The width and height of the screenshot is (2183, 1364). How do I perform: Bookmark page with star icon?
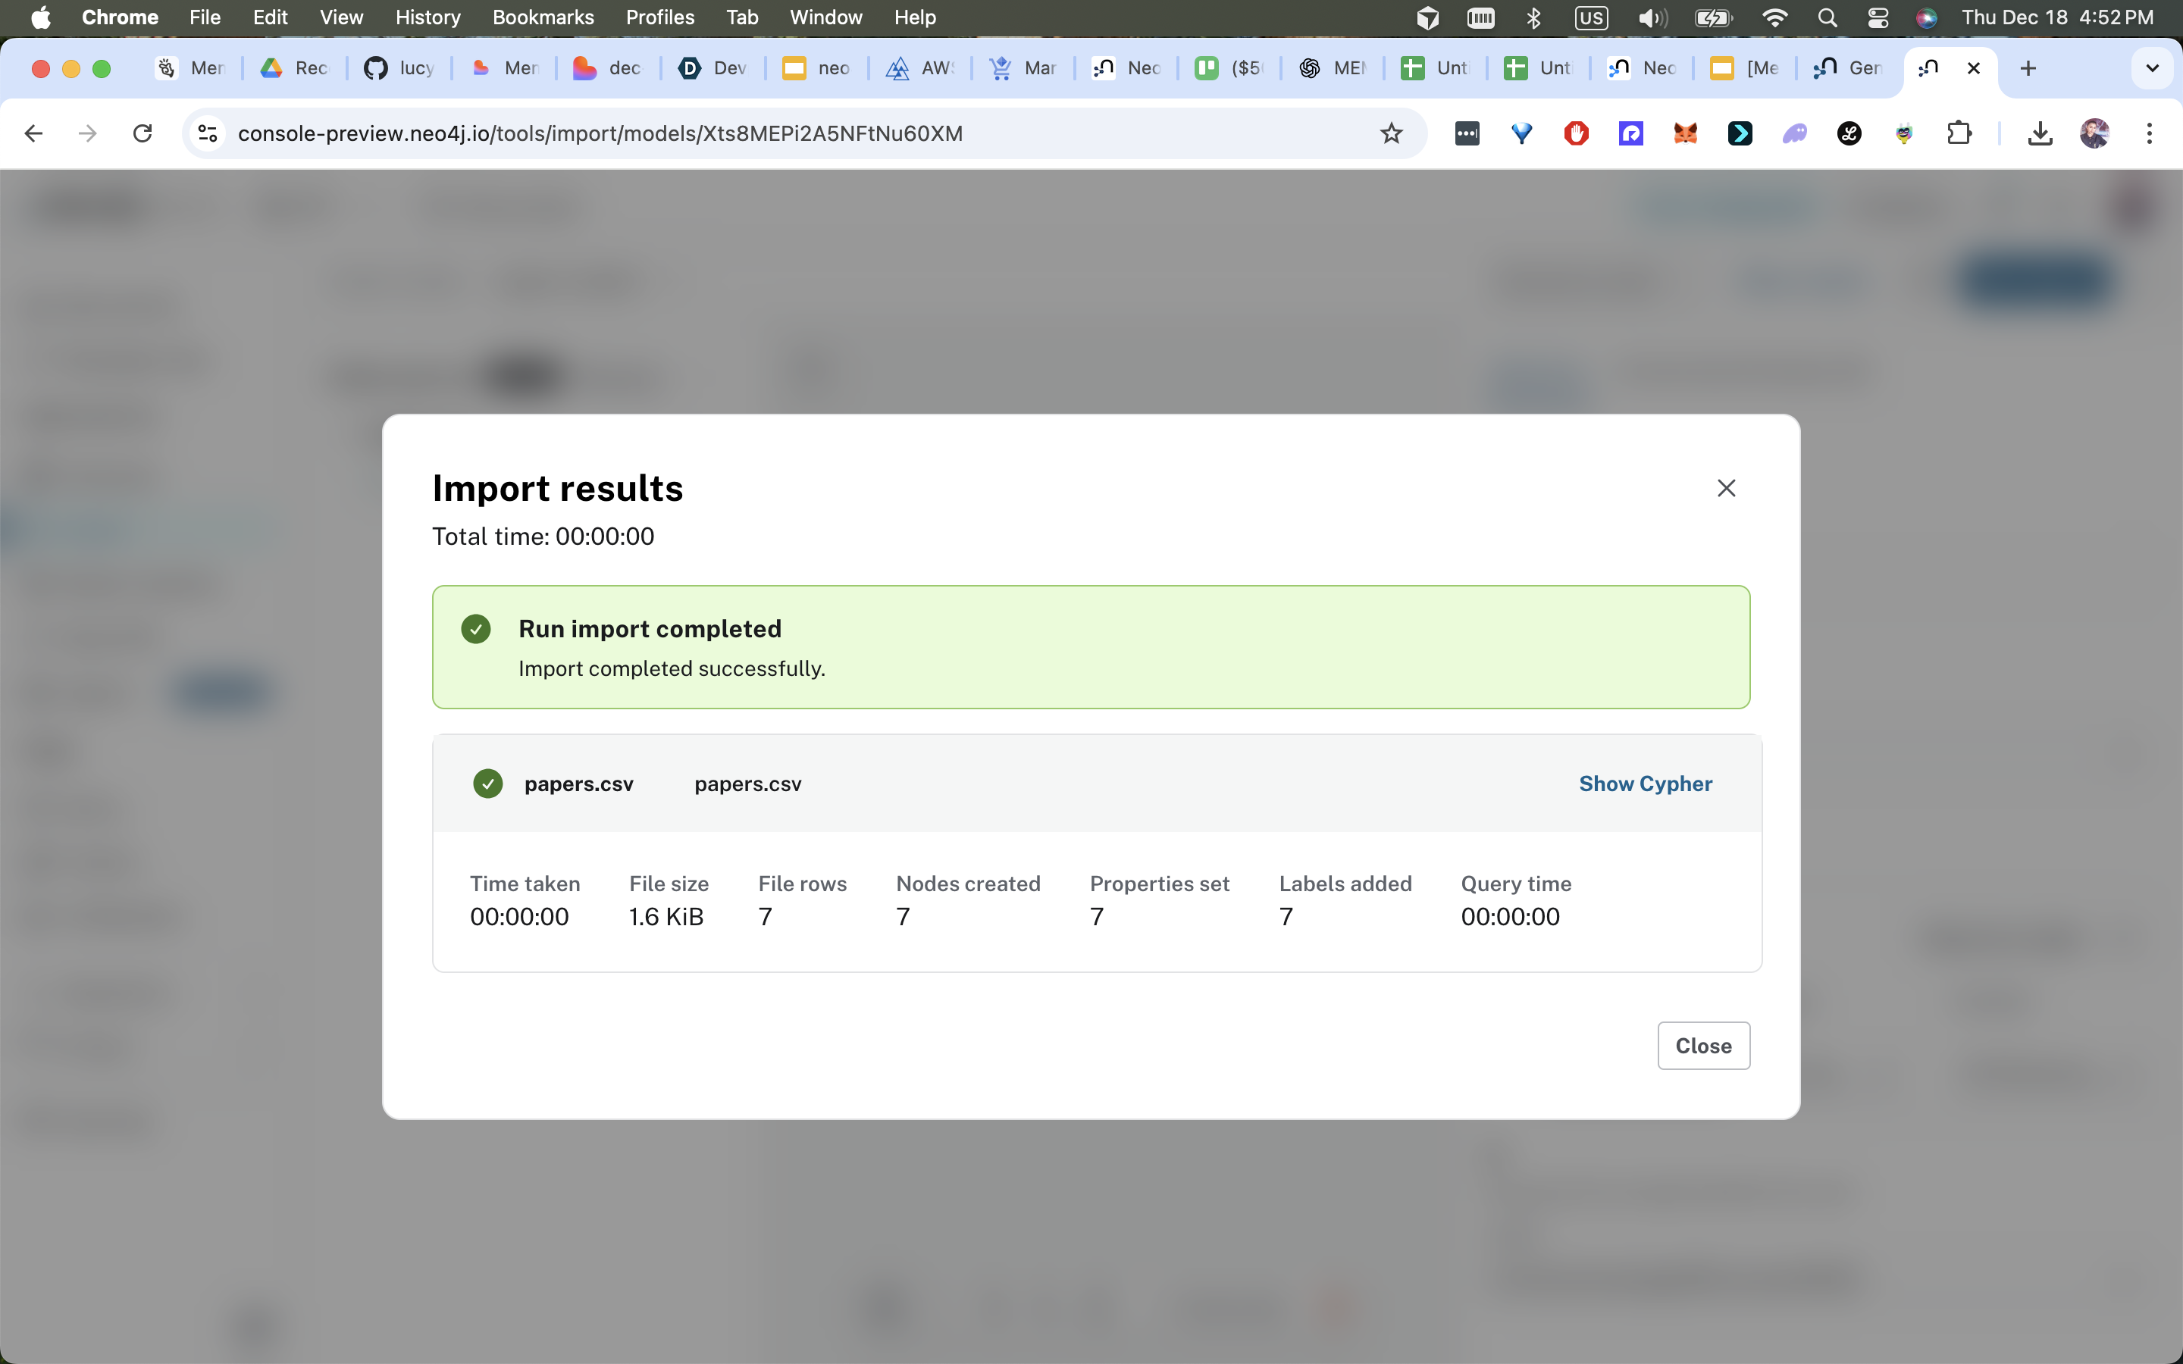click(x=1391, y=133)
